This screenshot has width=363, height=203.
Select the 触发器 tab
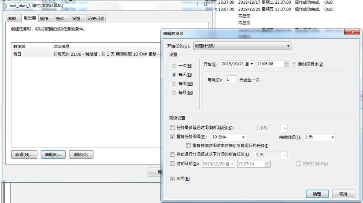click(x=30, y=18)
